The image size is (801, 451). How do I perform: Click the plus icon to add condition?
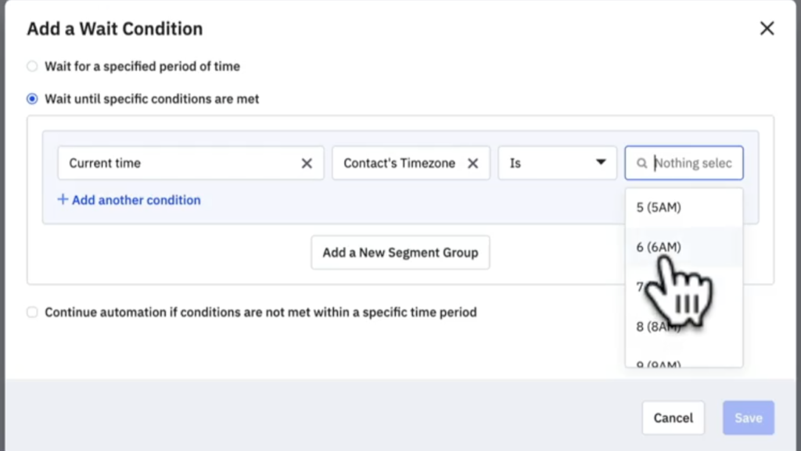(x=63, y=200)
